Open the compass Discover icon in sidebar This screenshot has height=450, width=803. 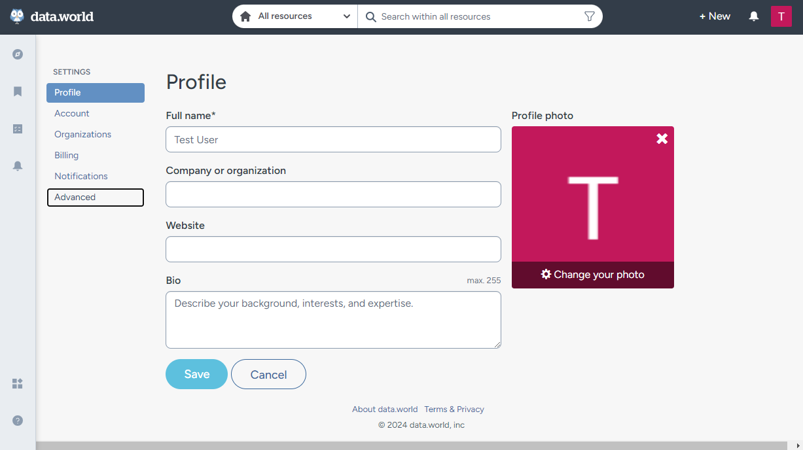[x=18, y=54]
